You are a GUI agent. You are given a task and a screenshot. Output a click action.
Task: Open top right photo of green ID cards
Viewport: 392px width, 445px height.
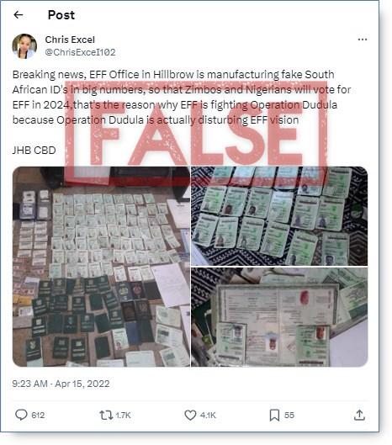point(279,216)
